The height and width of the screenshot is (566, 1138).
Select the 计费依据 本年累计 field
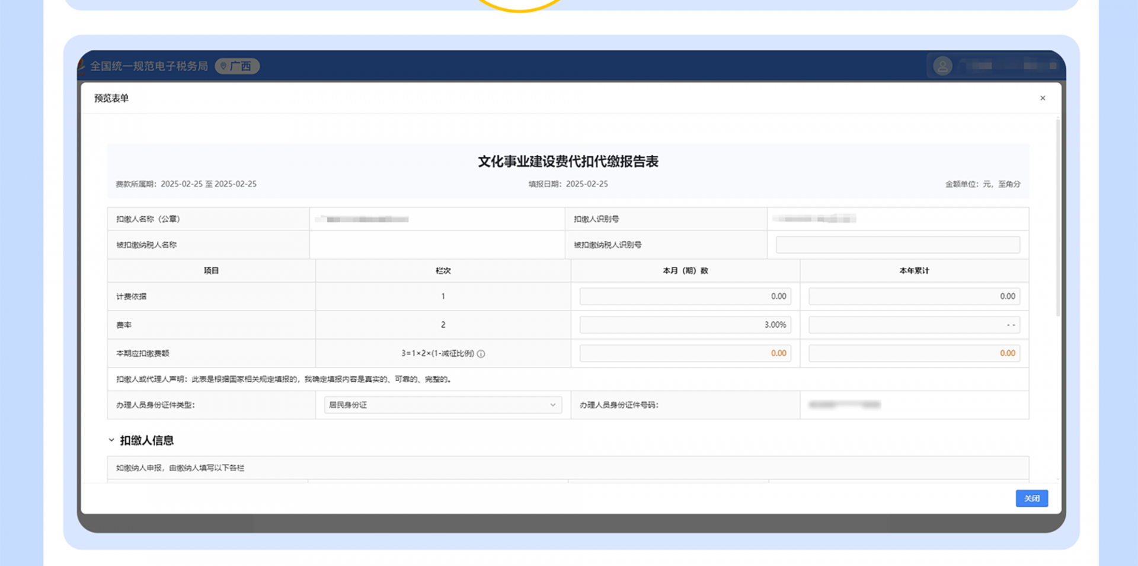[914, 296]
